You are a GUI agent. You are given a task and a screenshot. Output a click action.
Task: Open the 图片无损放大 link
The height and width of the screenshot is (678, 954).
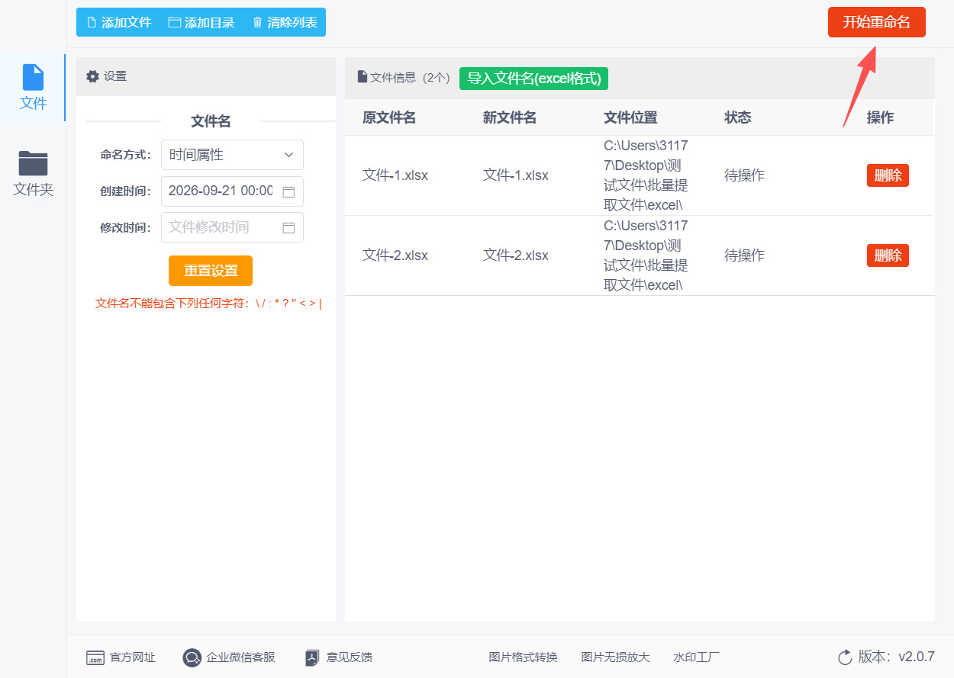click(615, 657)
